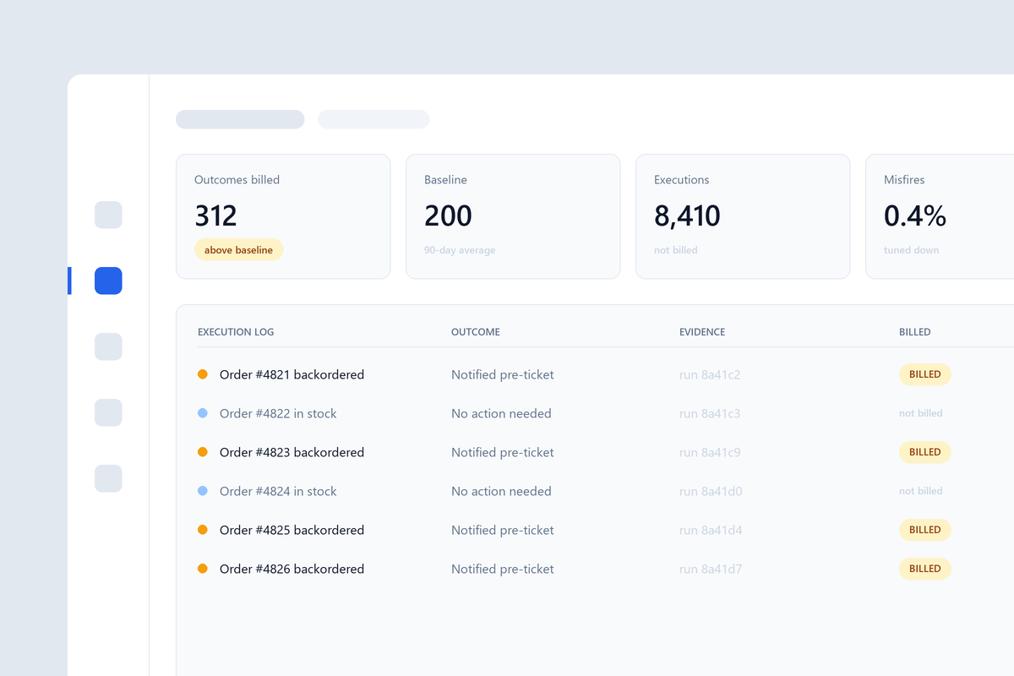Image resolution: width=1014 pixels, height=676 pixels.
Task: Click the BILLED badge for Order #4826
Action: click(925, 569)
